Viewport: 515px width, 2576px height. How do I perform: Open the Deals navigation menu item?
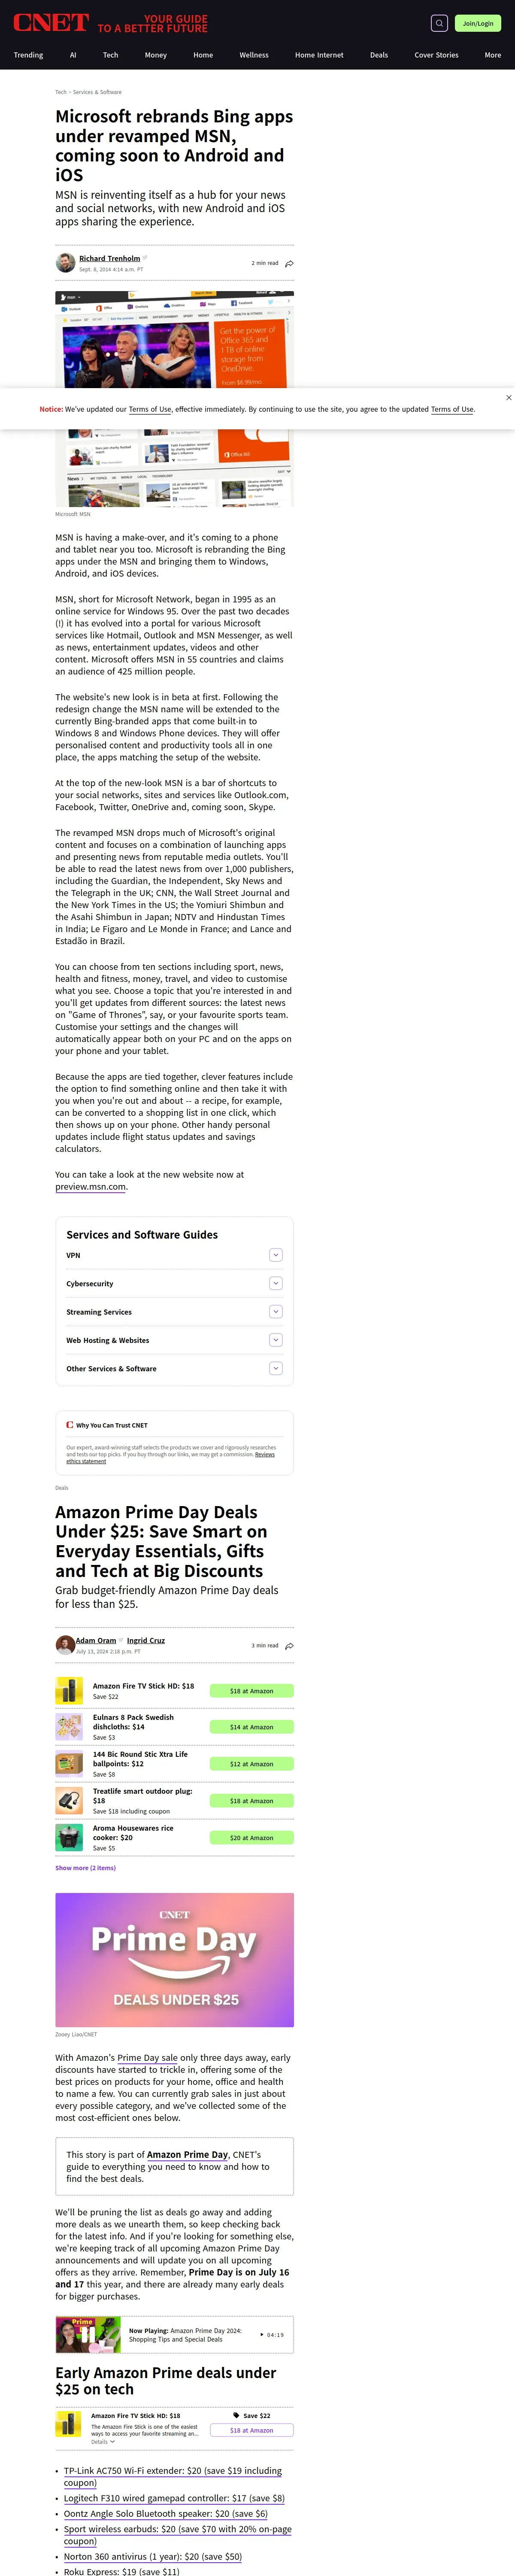point(379,55)
